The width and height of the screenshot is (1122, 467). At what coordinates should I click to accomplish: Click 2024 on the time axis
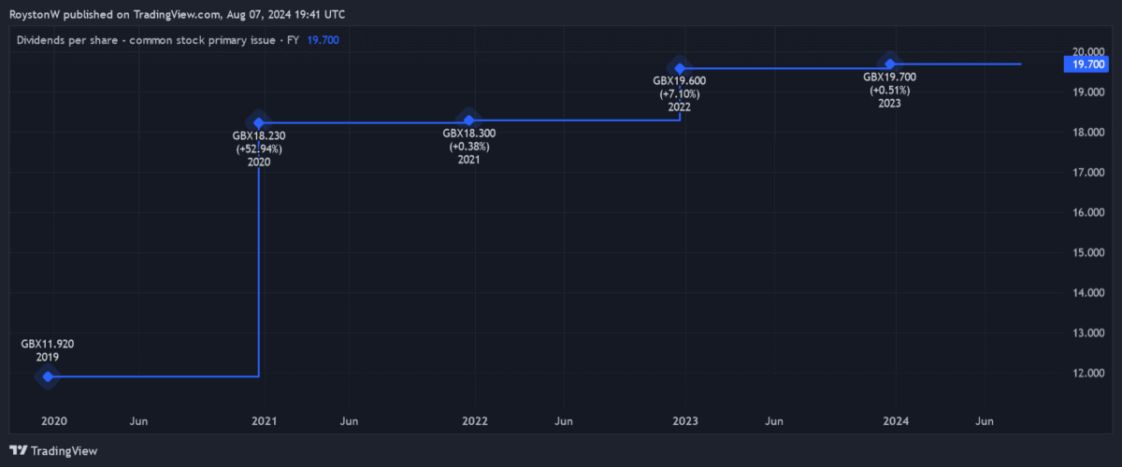point(896,422)
